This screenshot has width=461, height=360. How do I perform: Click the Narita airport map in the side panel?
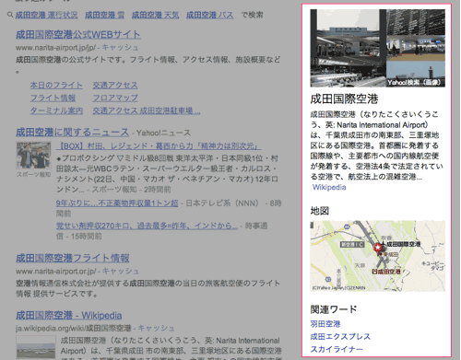[x=377, y=256]
